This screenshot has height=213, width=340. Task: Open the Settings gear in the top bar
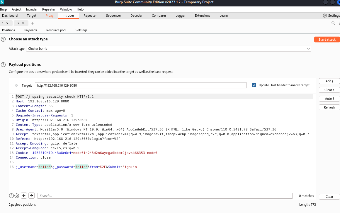tap(324, 16)
